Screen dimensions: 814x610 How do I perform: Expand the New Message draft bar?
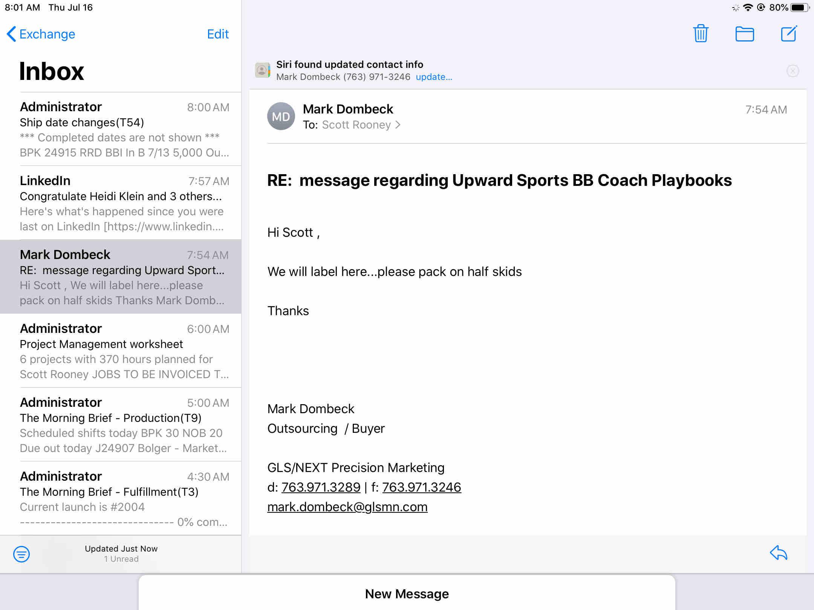407,593
